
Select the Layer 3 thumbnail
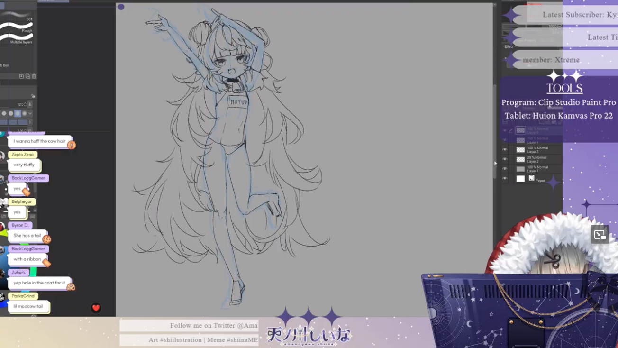pyautogui.click(x=520, y=150)
